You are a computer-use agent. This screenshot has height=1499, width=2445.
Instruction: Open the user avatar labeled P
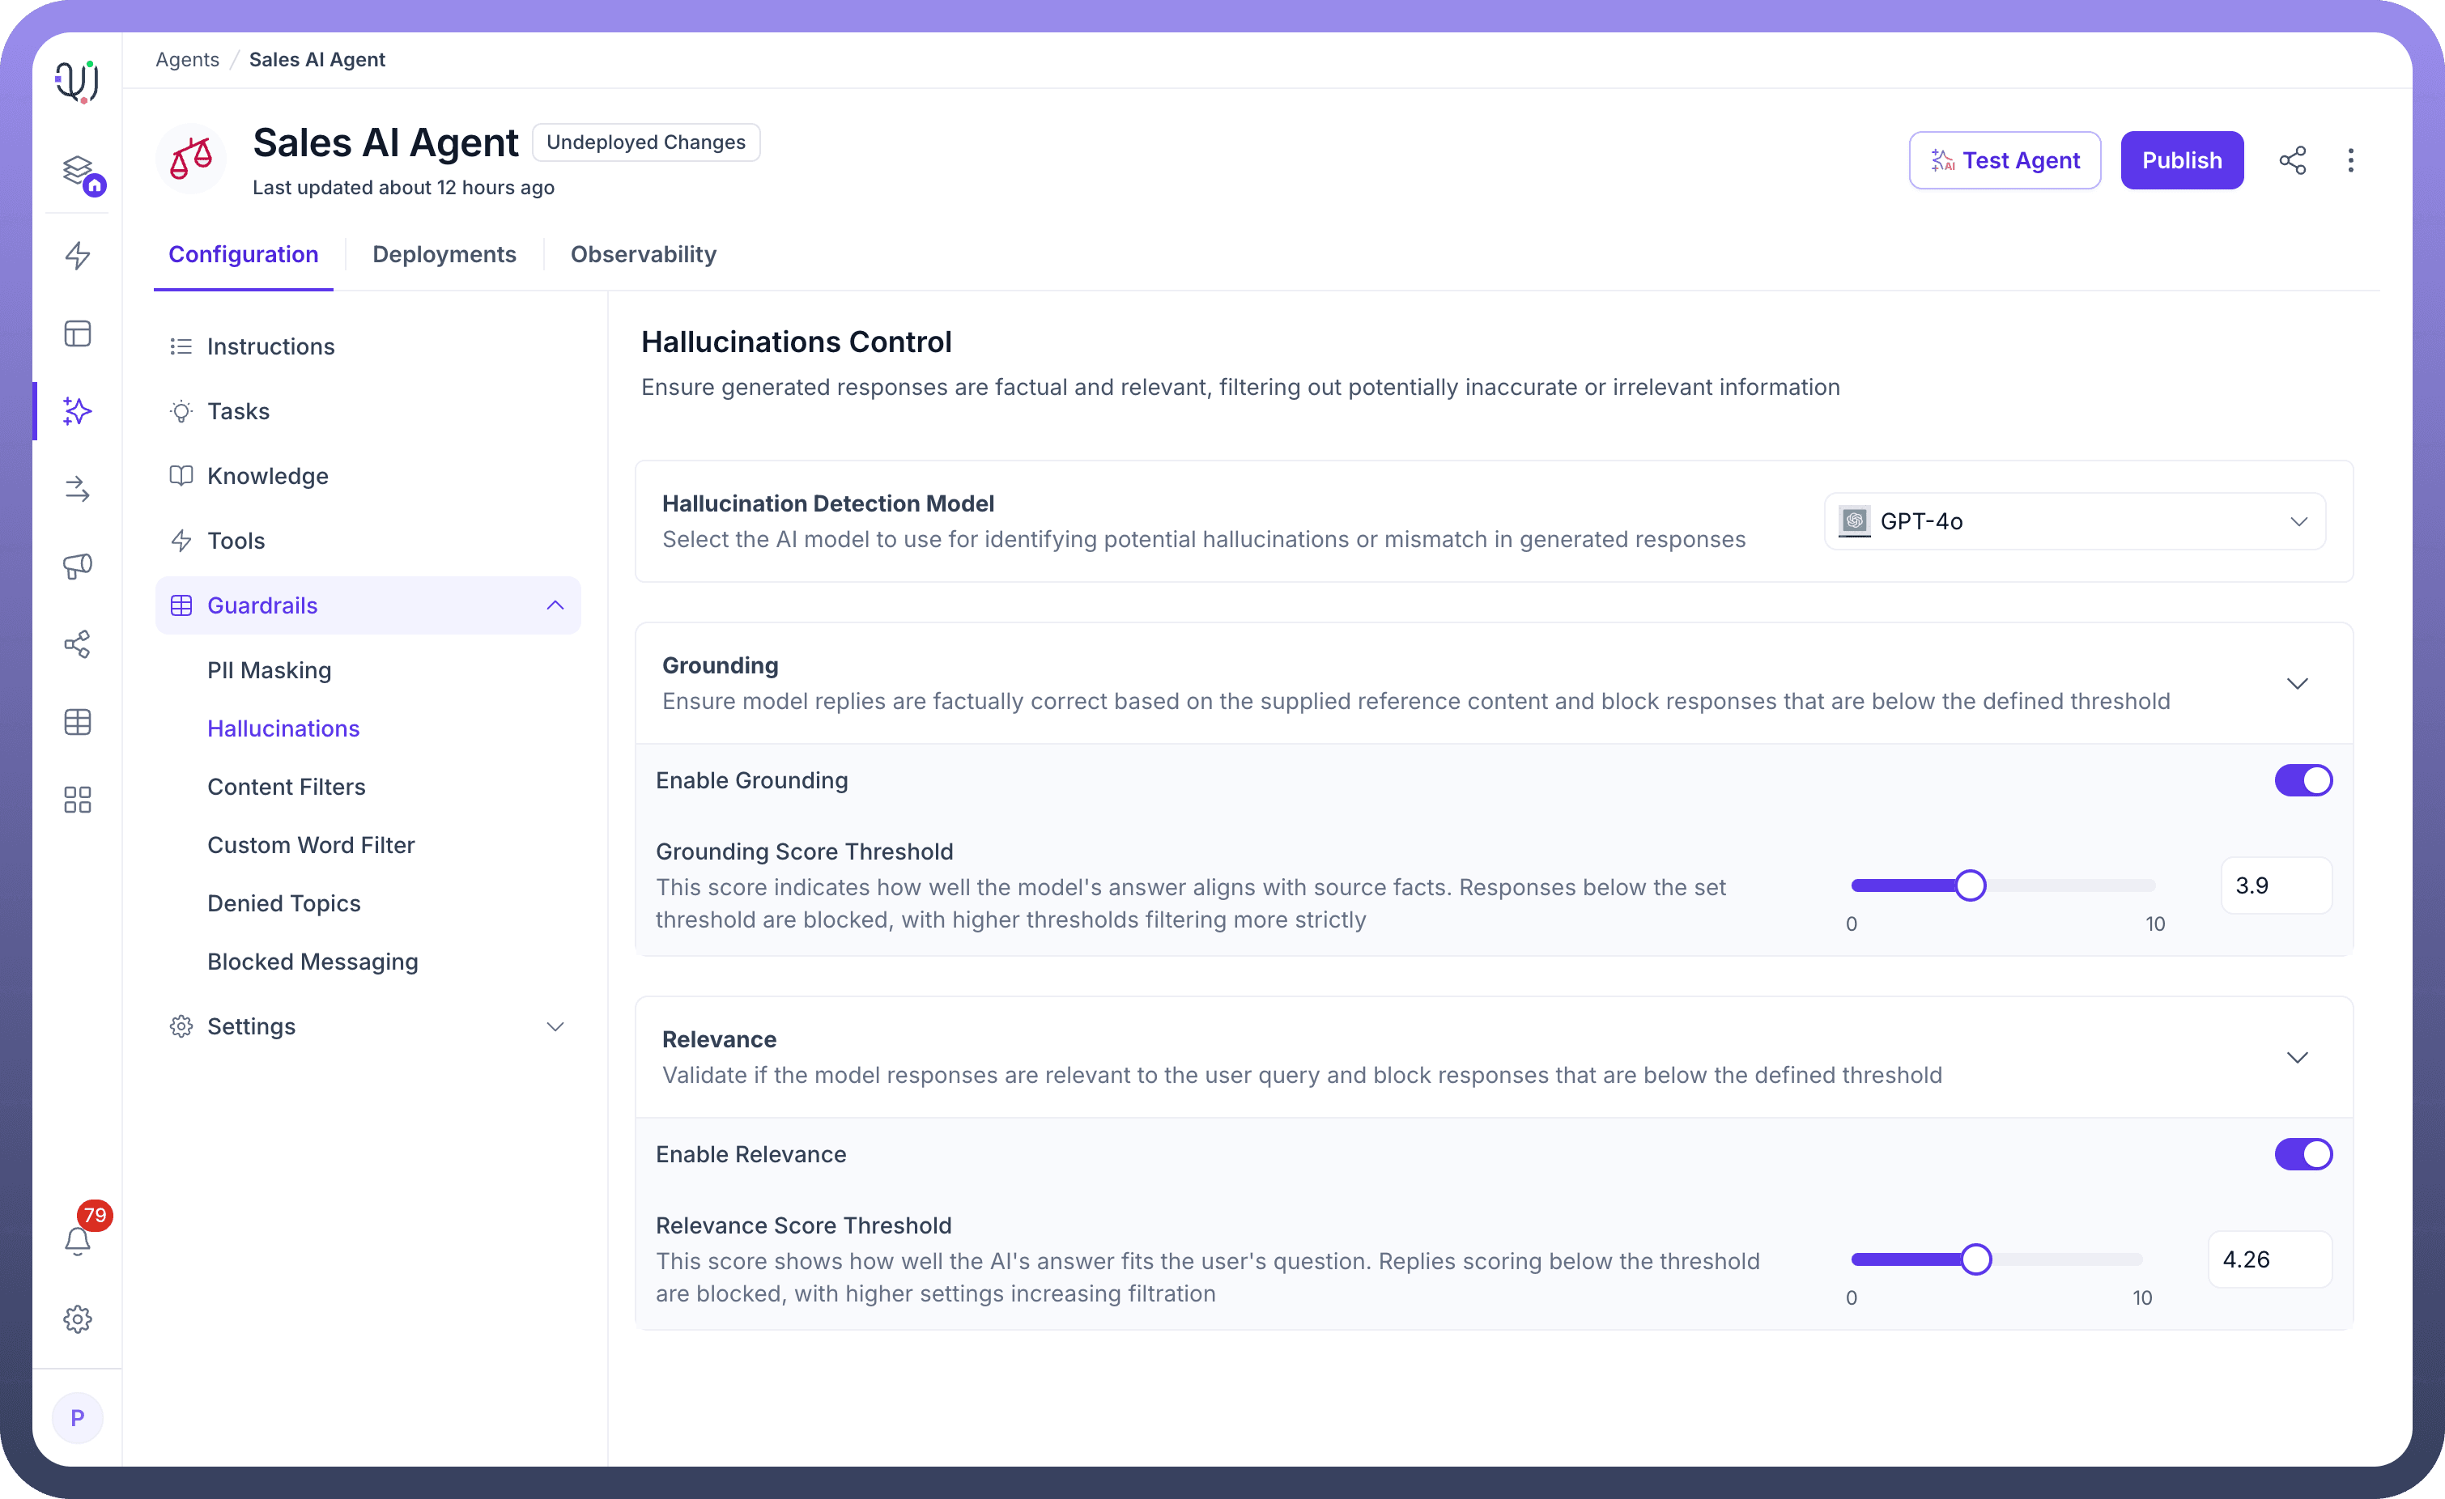[x=78, y=1417]
